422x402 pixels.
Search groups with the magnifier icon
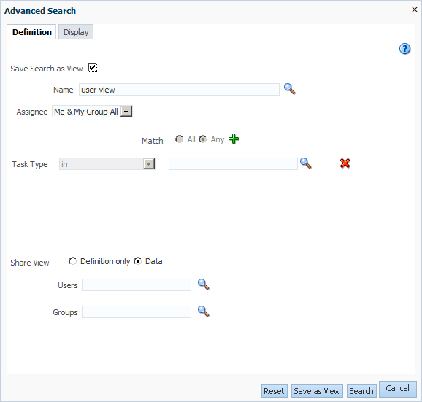coord(204,312)
